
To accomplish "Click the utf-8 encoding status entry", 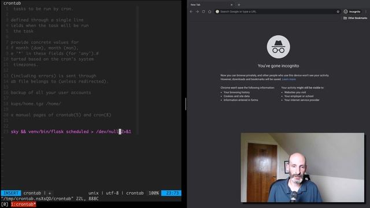I will coord(112,193).
